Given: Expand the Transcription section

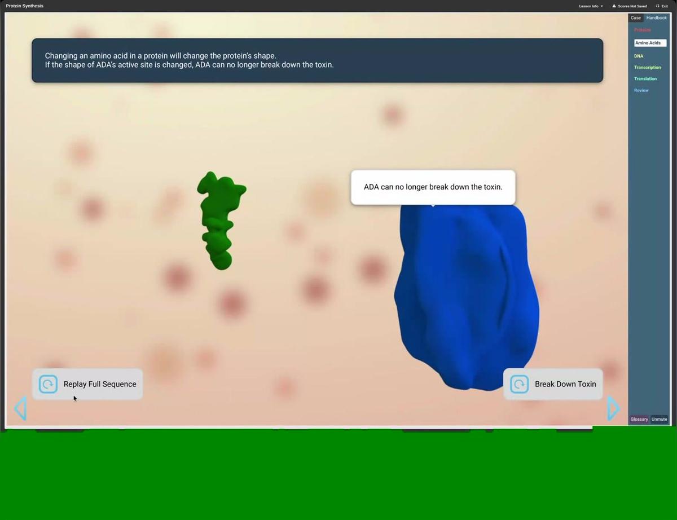Looking at the screenshot, I should [647, 67].
